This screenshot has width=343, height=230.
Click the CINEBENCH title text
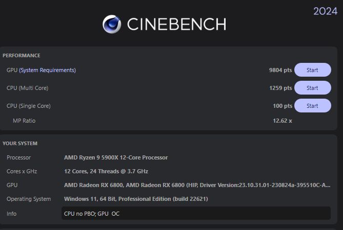[x=176, y=24]
